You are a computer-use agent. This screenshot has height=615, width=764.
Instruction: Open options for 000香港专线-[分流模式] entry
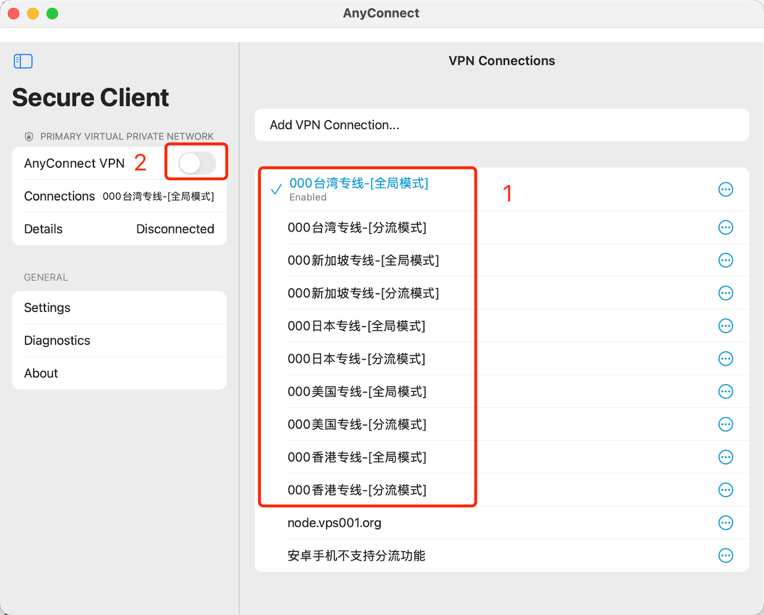tap(725, 490)
